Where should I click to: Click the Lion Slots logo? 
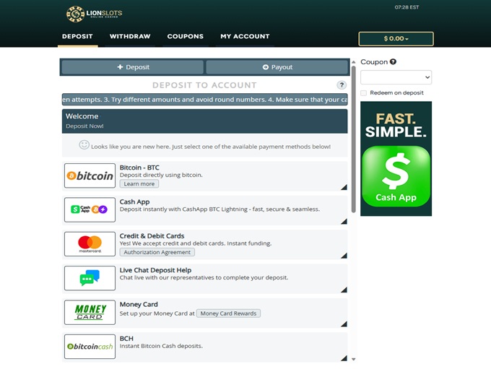tap(95, 14)
